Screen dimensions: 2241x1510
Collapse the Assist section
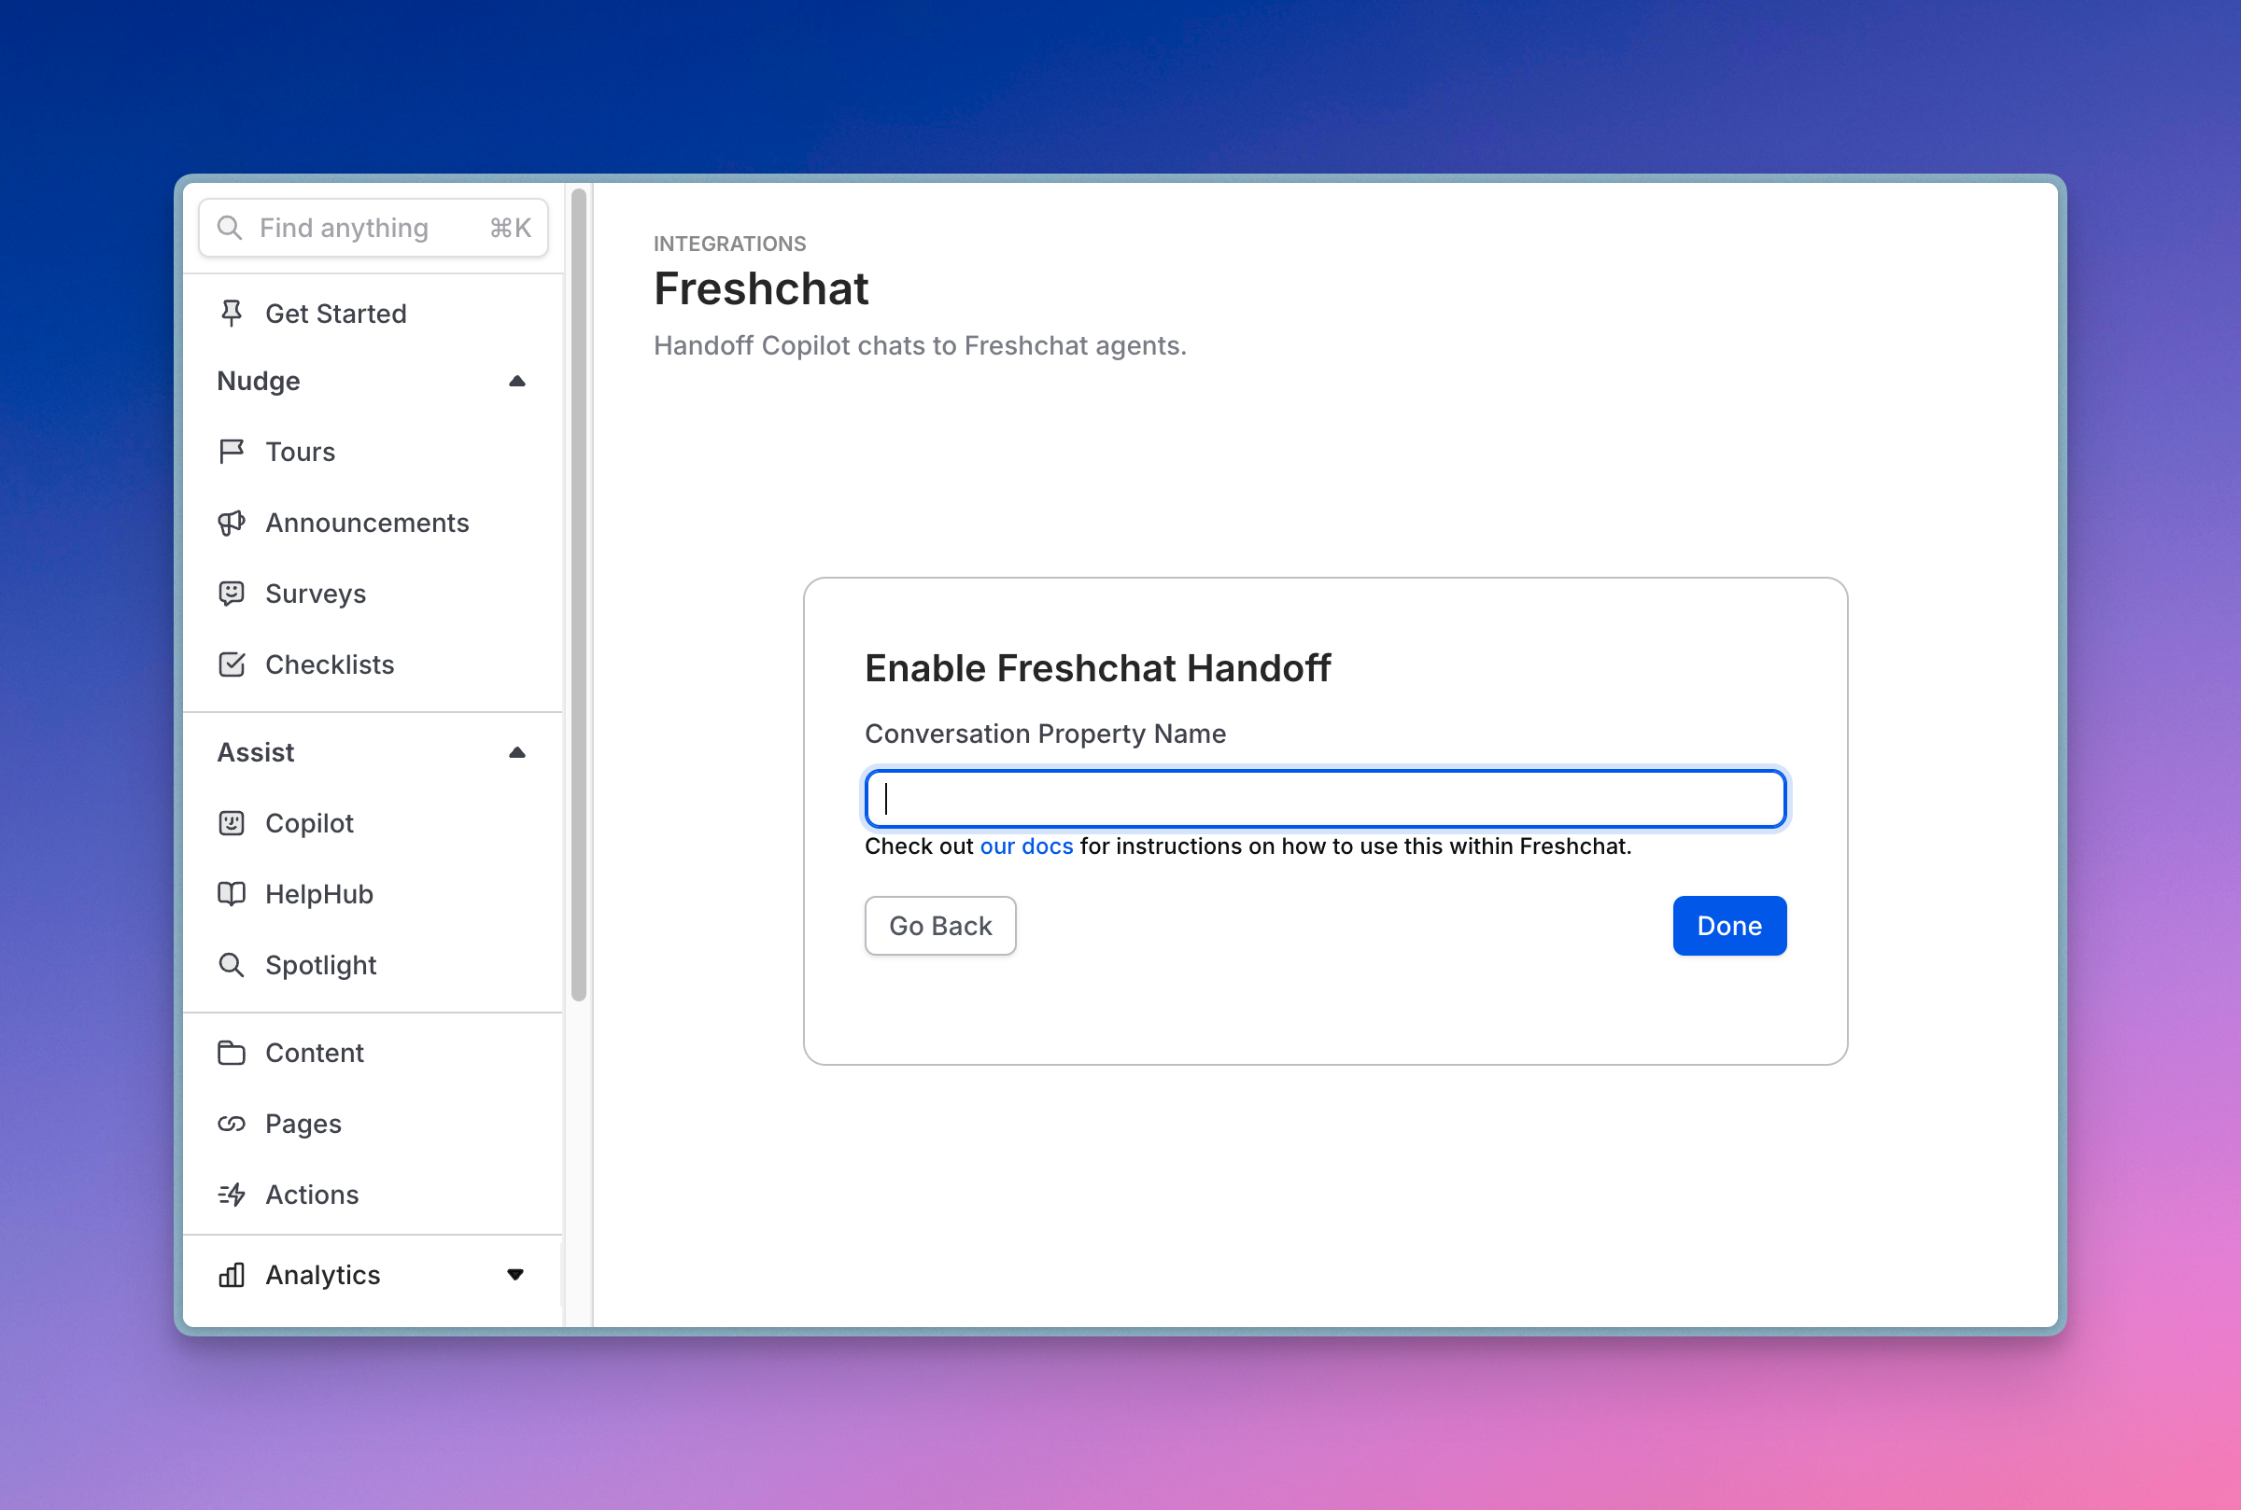(523, 751)
